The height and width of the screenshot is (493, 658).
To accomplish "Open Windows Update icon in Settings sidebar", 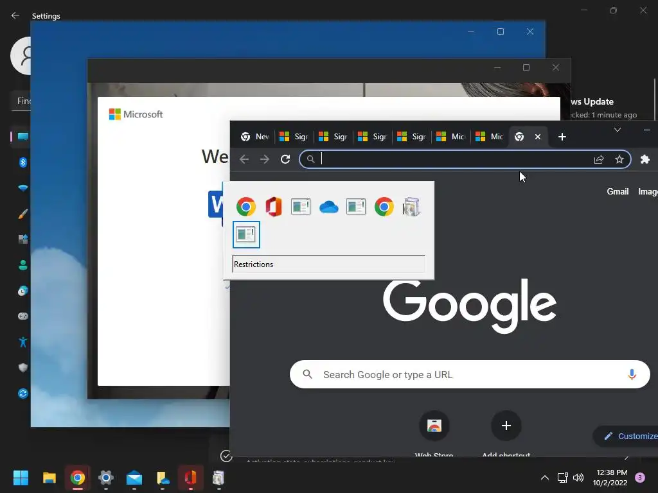I will point(23,394).
